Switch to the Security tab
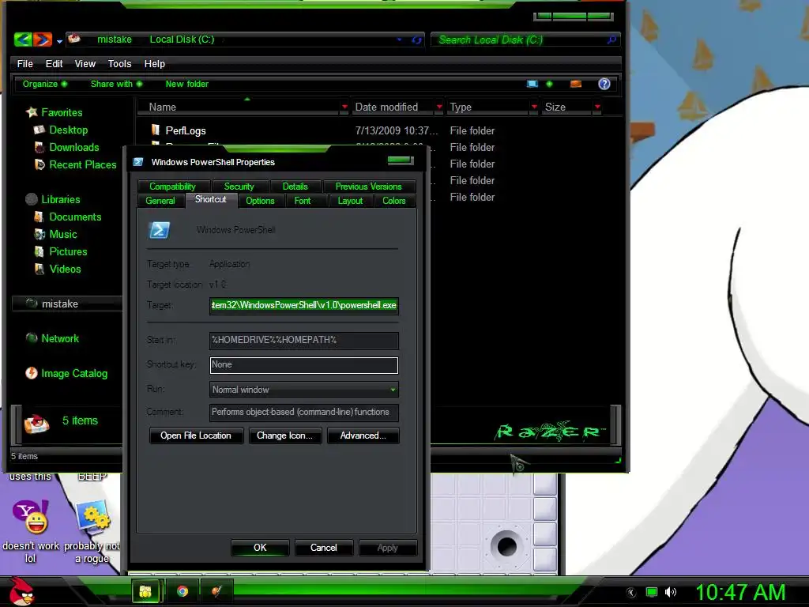The image size is (809, 607). (239, 187)
